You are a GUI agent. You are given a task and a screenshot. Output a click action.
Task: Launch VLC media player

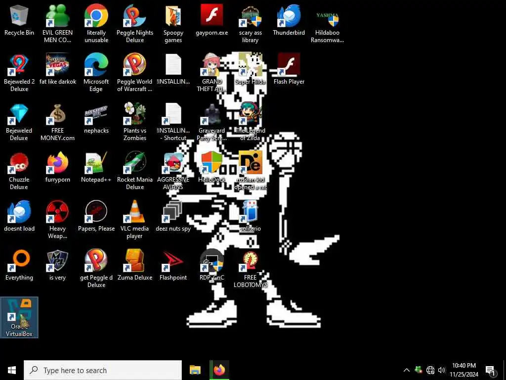pyautogui.click(x=135, y=220)
